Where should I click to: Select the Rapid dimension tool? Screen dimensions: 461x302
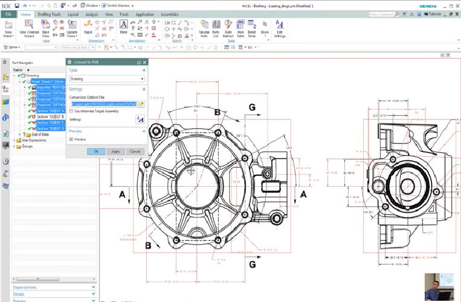coord(88,28)
